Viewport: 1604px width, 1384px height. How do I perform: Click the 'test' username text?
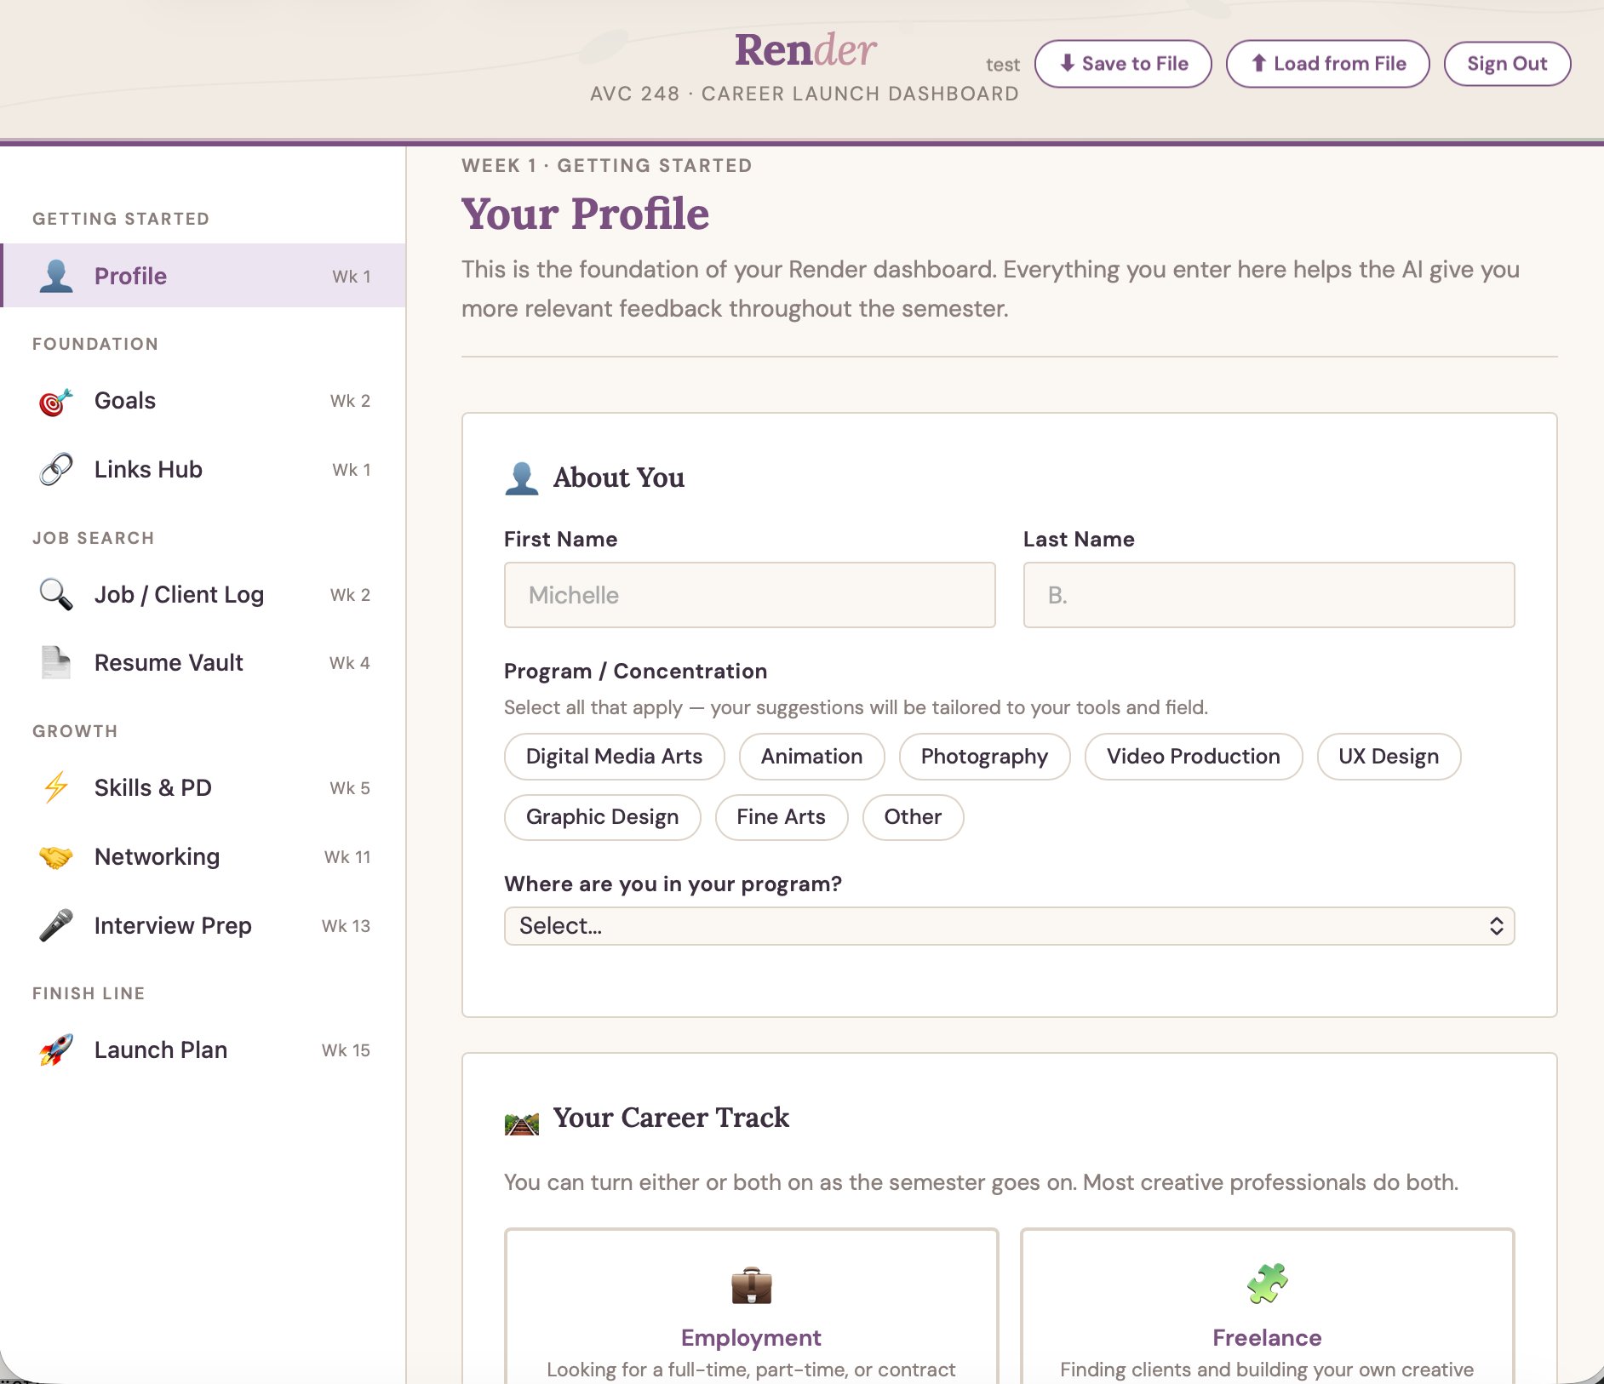tap(1003, 65)
